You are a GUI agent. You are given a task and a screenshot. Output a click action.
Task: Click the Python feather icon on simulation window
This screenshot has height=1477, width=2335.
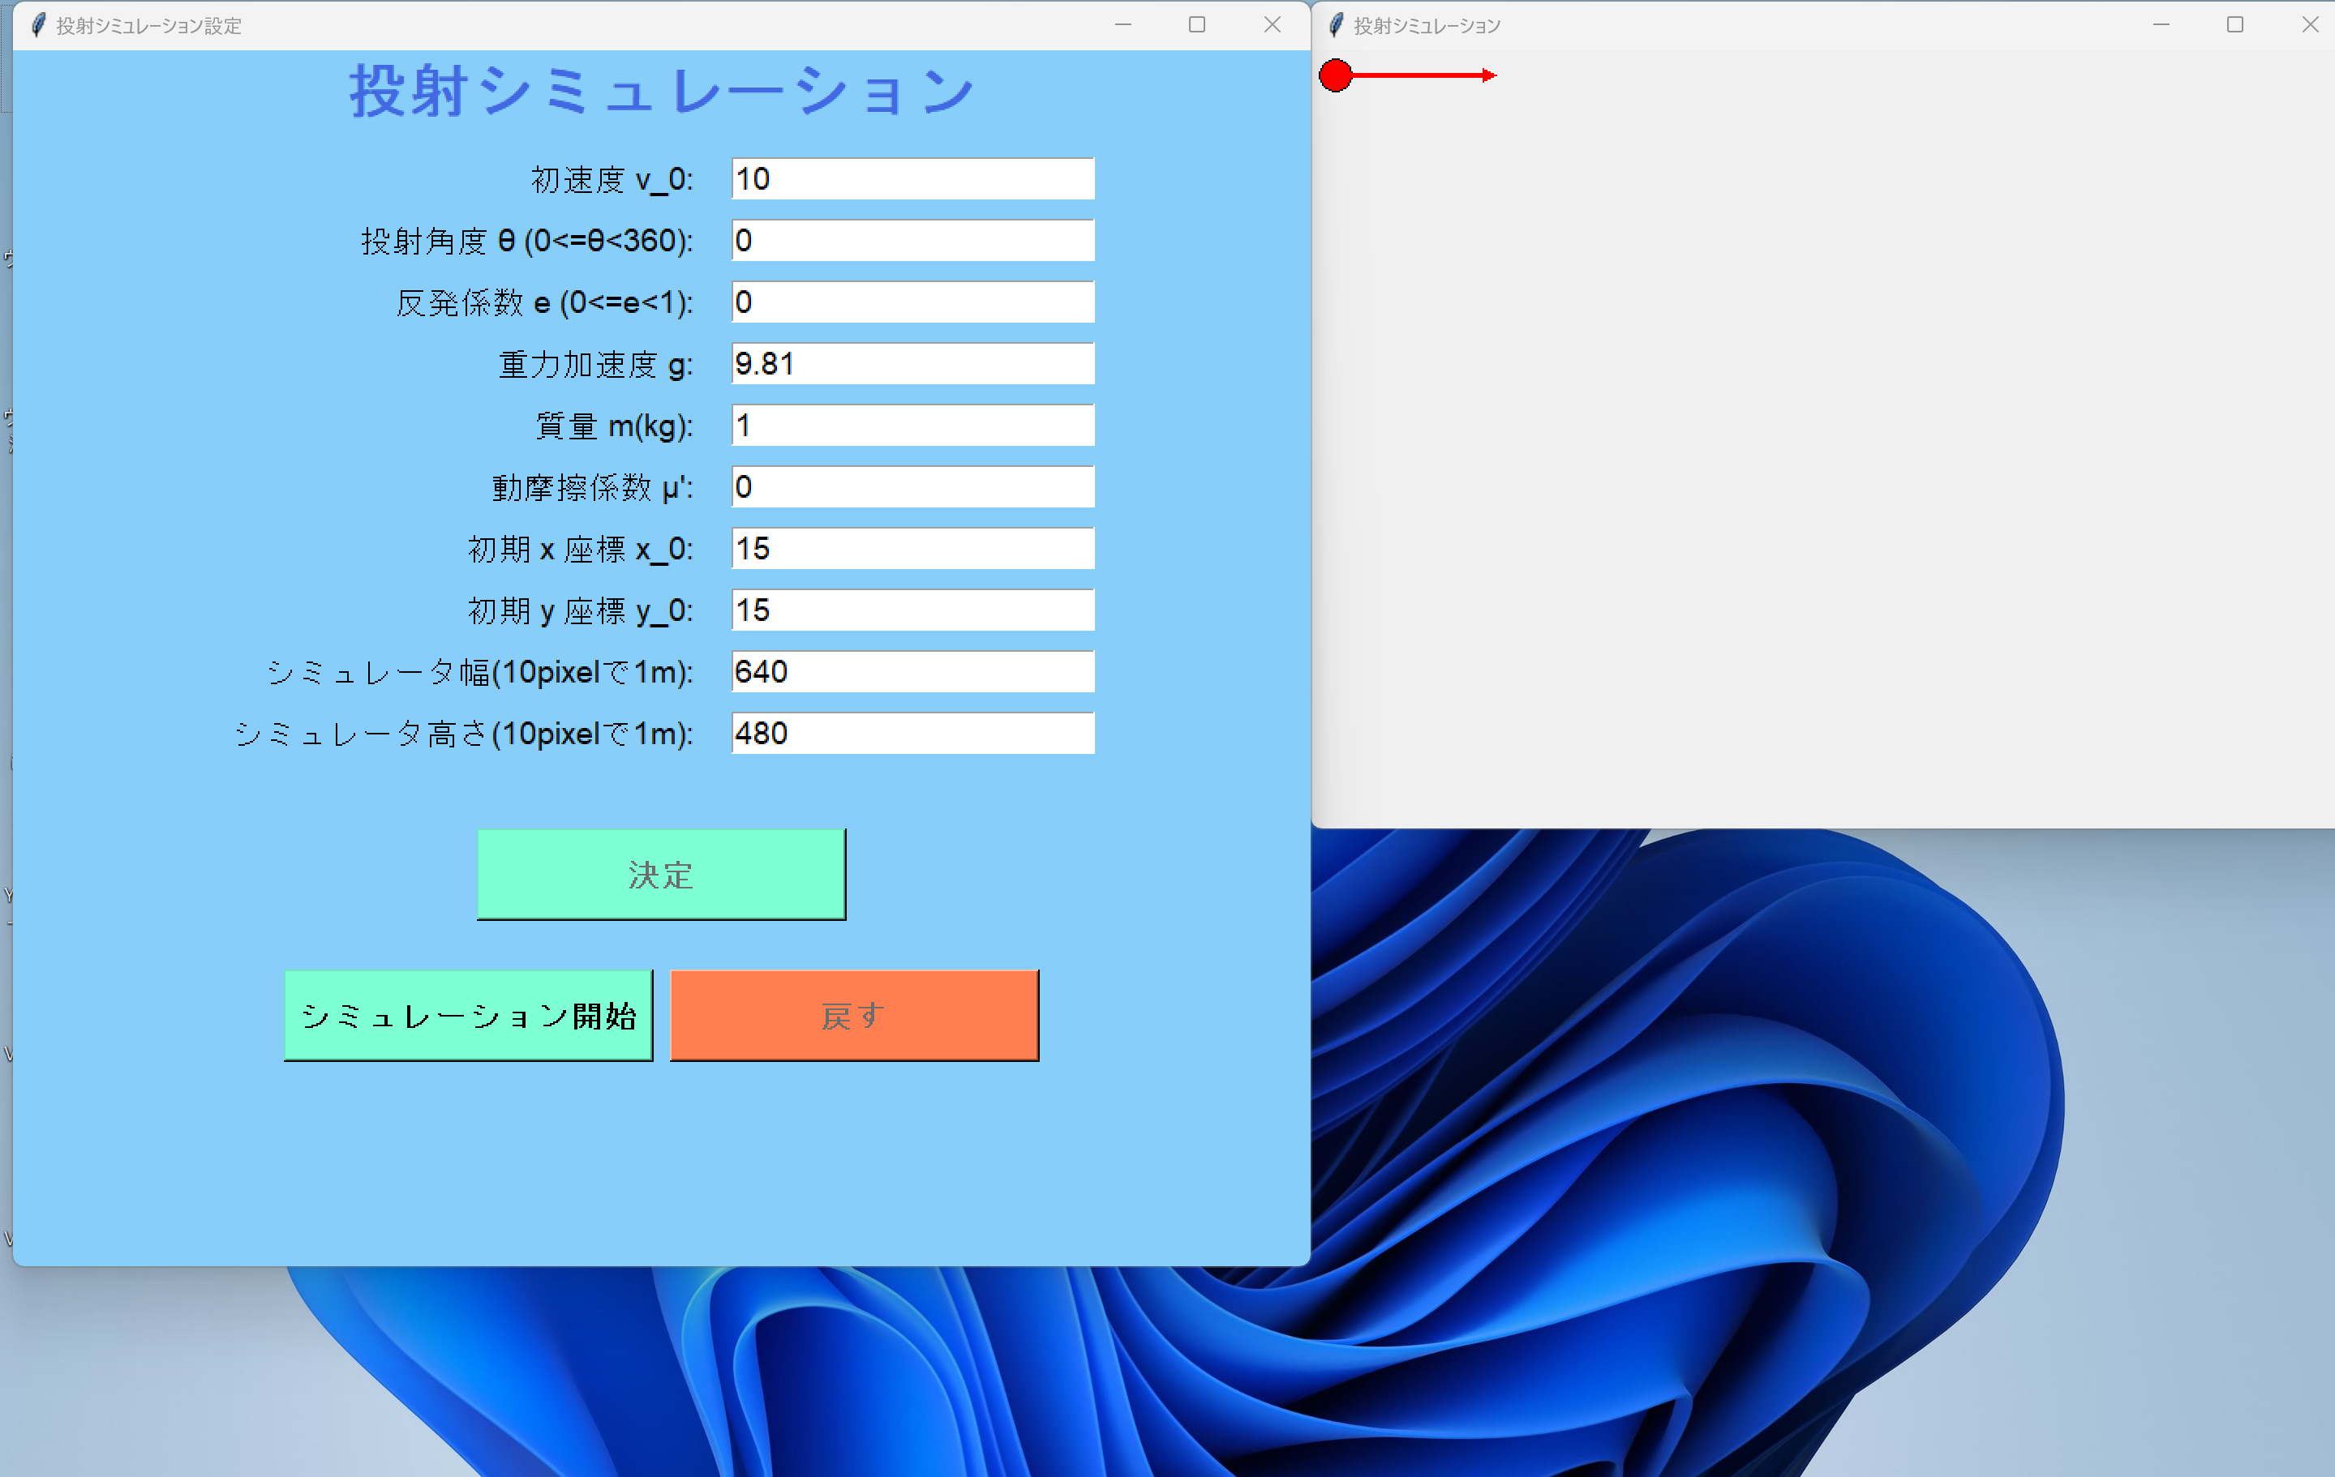click(x=1337, y=25)
